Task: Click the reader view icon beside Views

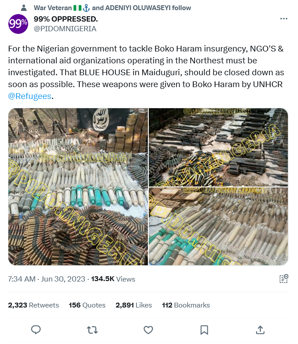Action: point(284,278)
